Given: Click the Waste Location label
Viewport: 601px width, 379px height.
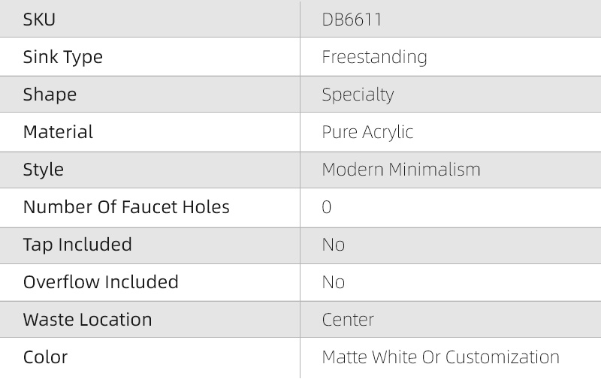Looking at the screenshot, I should 87,320.
